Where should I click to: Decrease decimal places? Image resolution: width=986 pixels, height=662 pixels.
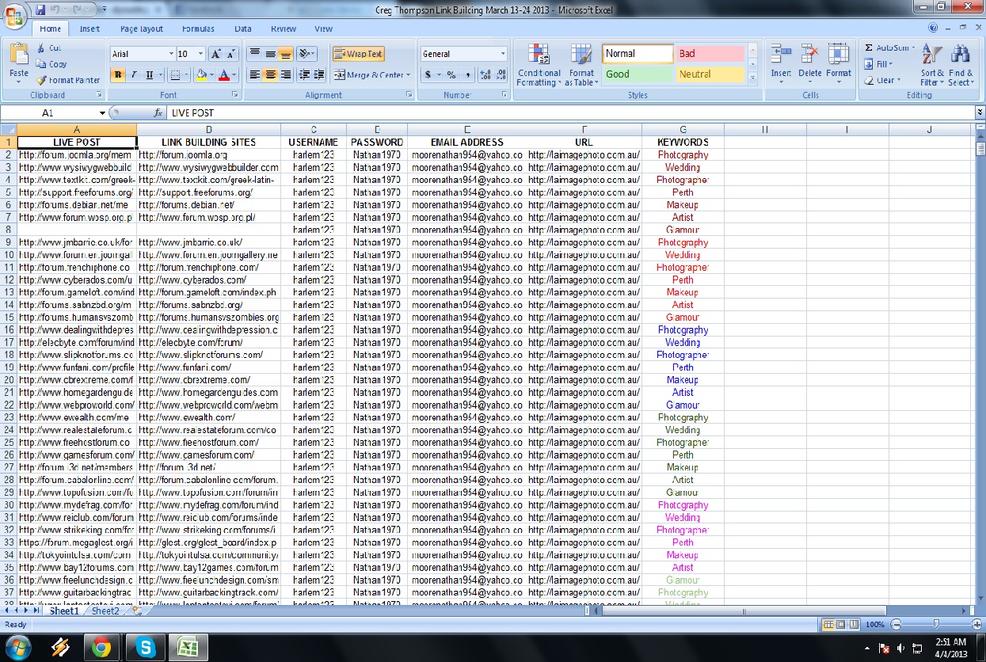[501, 75]
